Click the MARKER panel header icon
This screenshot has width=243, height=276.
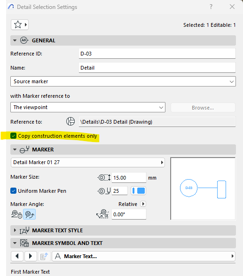click(24, 150)
